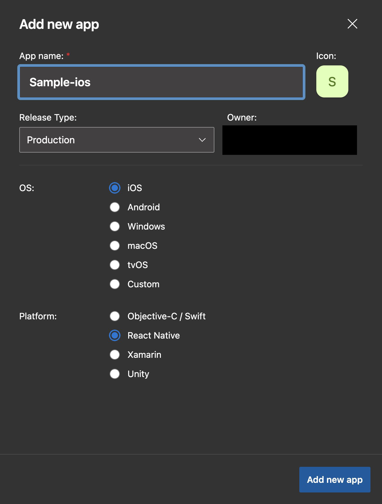Select the tvOS radio button

[115, 265]
